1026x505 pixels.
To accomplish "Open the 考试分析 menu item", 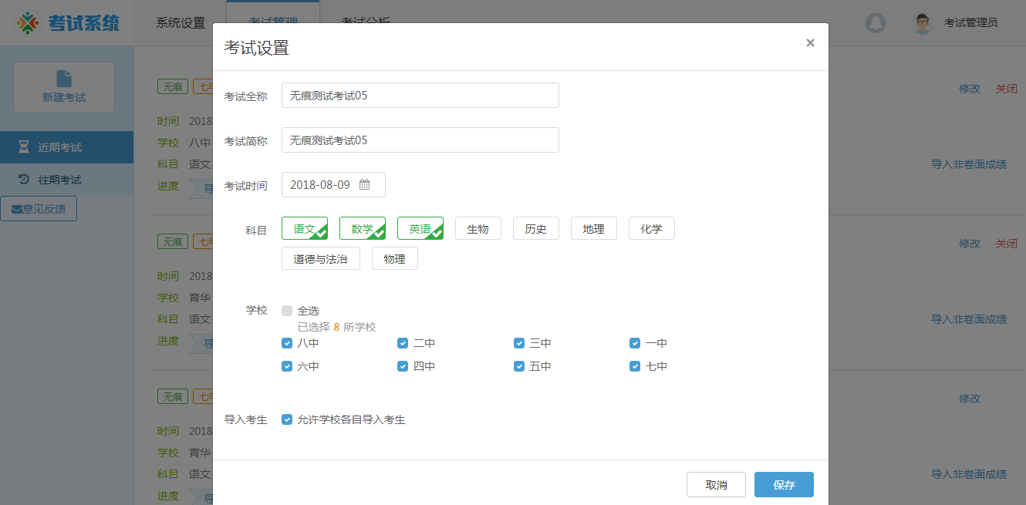I will (367, 22).
